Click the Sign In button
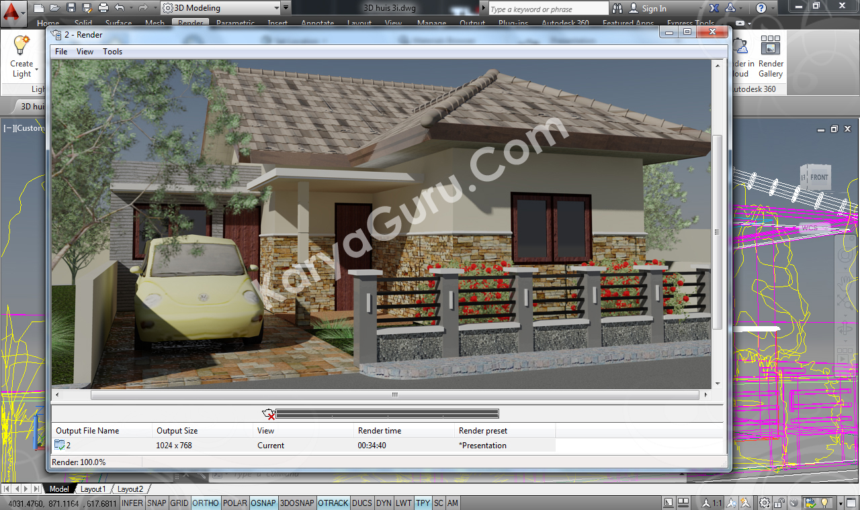Screen dimensions: 860x510 point(648,9)
